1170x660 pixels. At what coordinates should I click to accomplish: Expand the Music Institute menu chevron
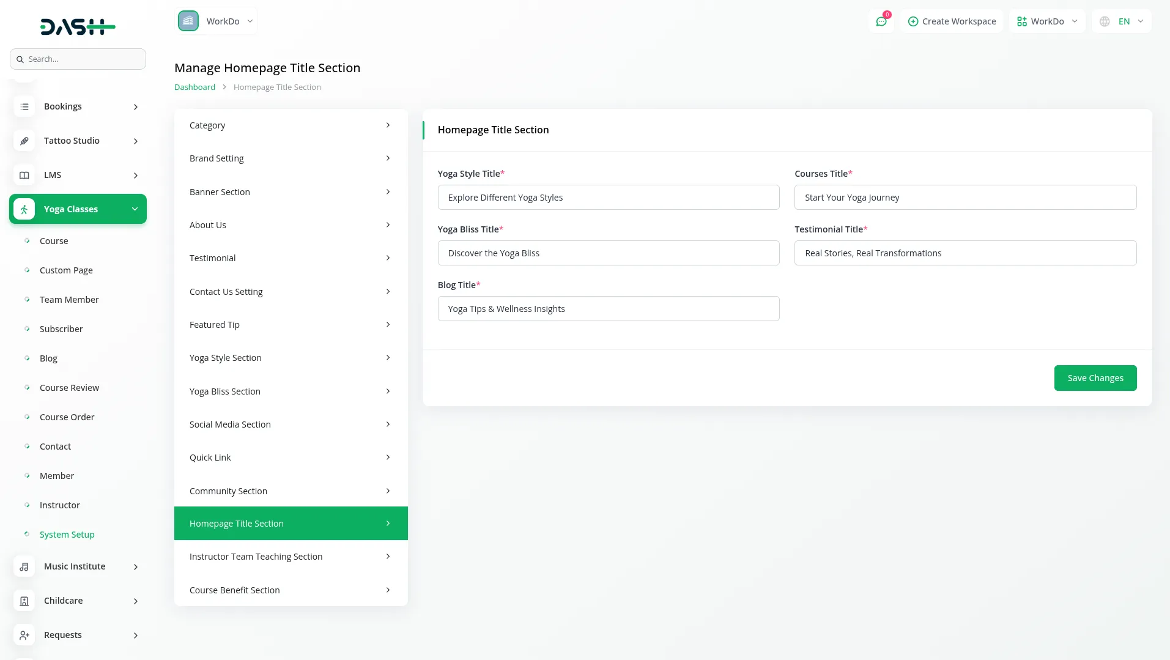[136, 567]
